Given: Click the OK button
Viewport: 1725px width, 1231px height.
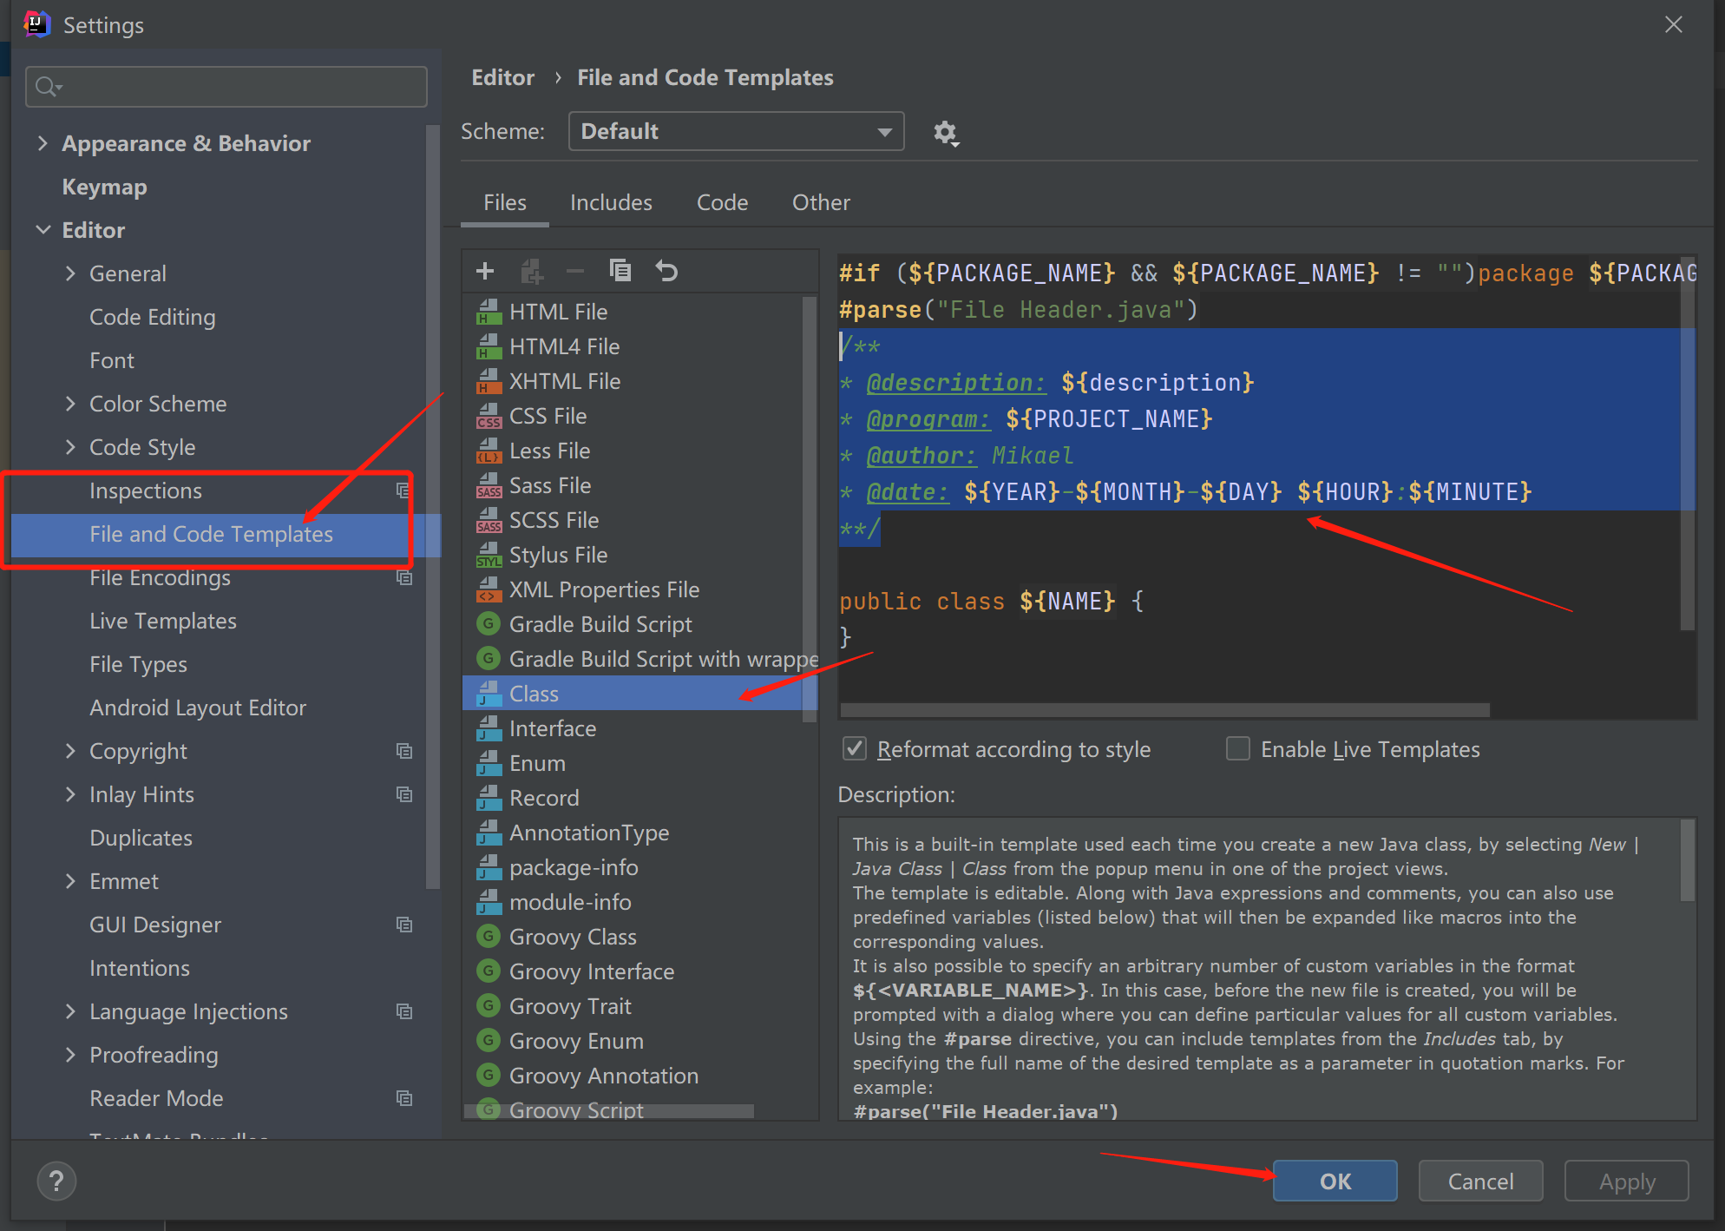Looking at the screenshot, I should coord(1334,1181).
